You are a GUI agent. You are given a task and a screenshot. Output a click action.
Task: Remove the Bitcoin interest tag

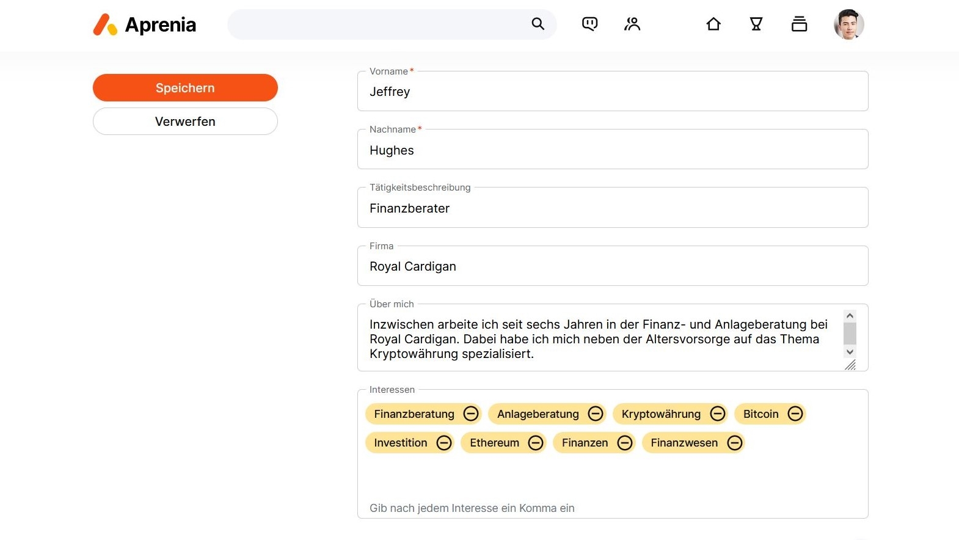795,414
